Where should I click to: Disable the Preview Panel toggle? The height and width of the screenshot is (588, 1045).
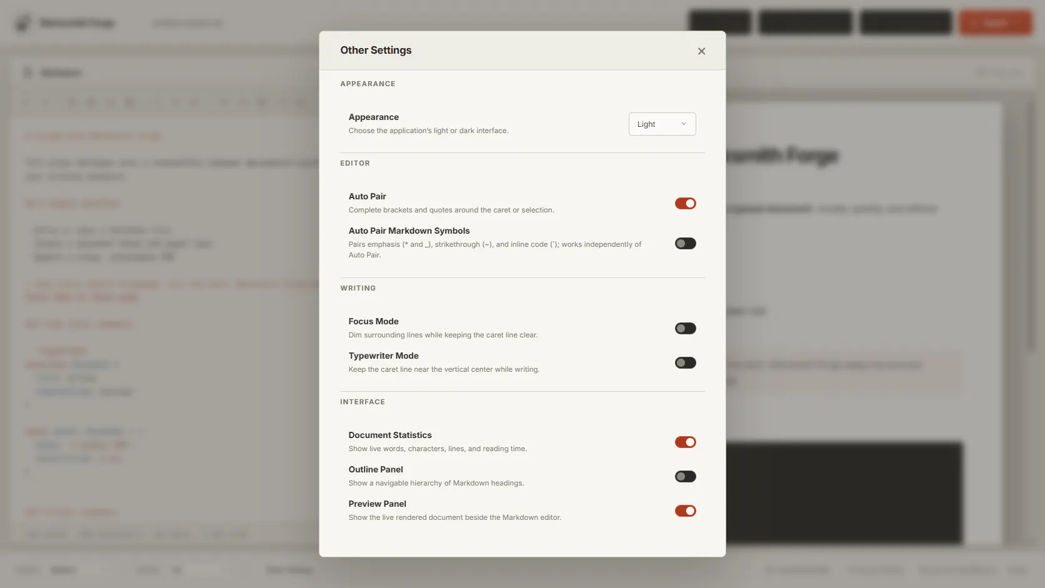(x=685, y=511)
